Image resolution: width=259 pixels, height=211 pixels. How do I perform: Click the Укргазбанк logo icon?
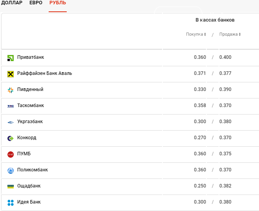click(x=11, y=122)
